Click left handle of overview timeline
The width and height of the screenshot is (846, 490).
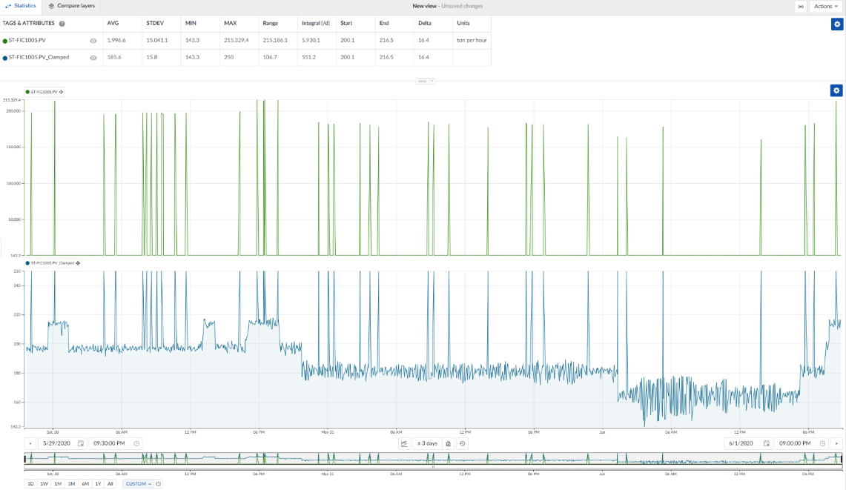point(24,460)
